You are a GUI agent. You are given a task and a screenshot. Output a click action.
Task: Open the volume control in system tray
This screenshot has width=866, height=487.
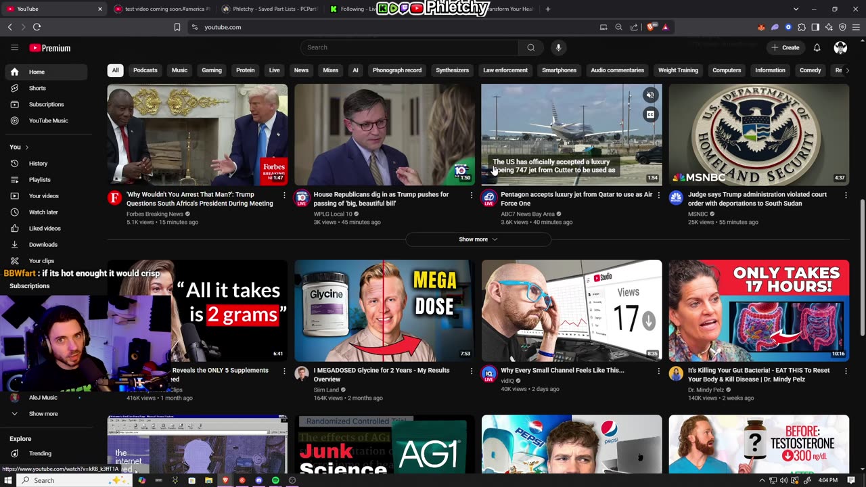pos(783,480)
